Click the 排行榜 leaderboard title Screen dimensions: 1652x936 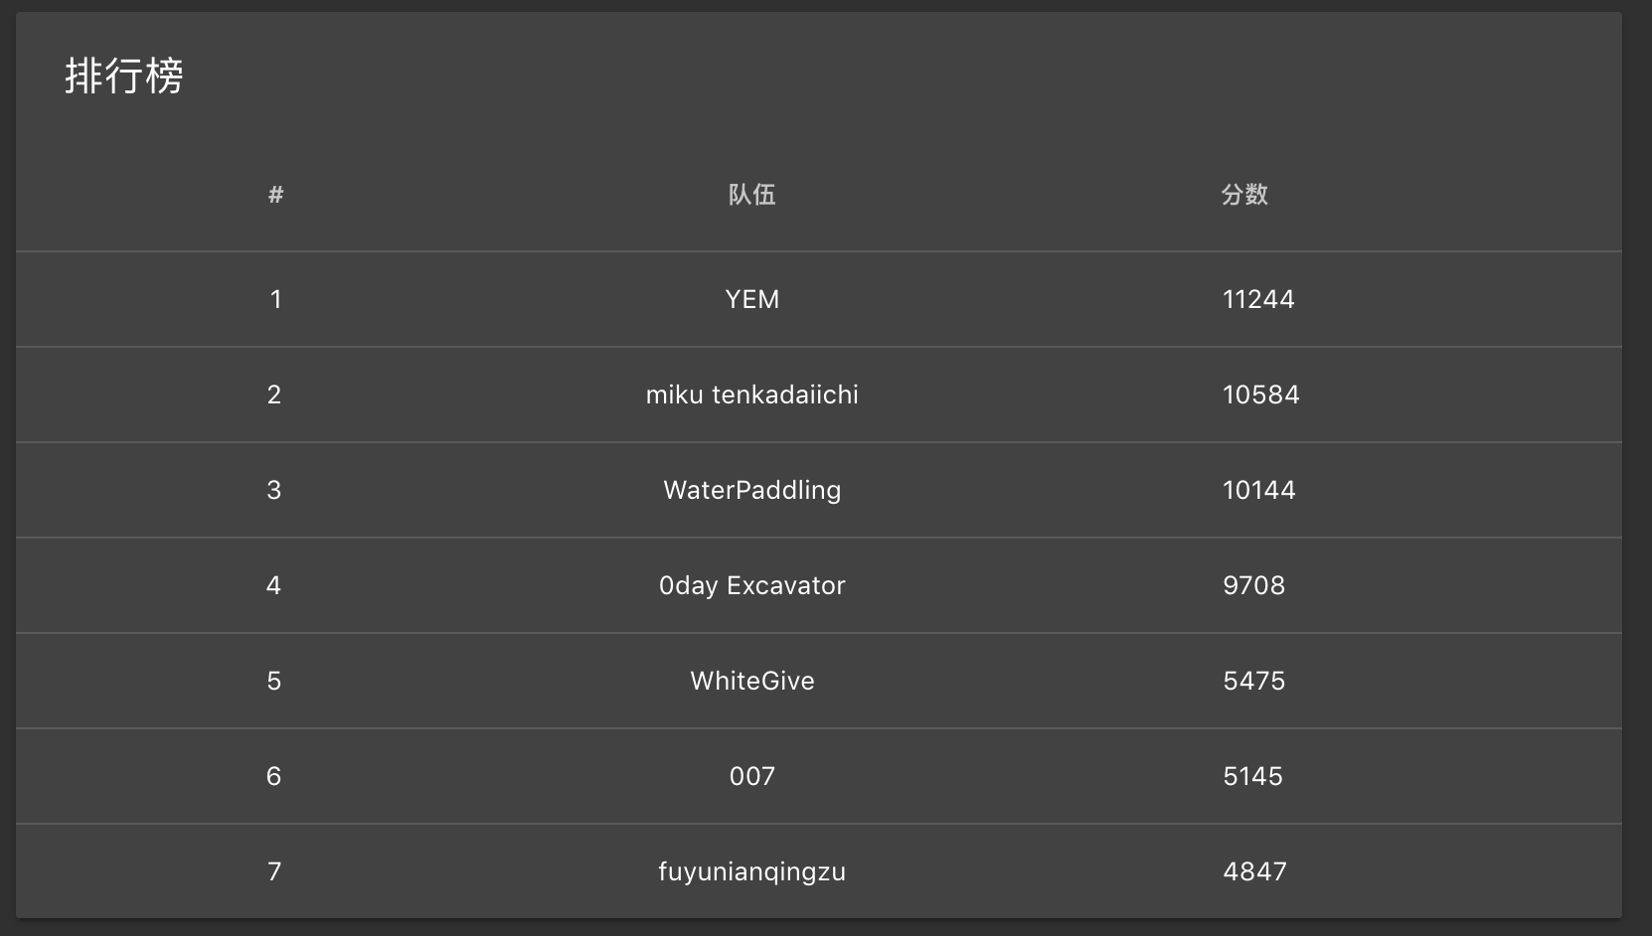tap(124, 77)
